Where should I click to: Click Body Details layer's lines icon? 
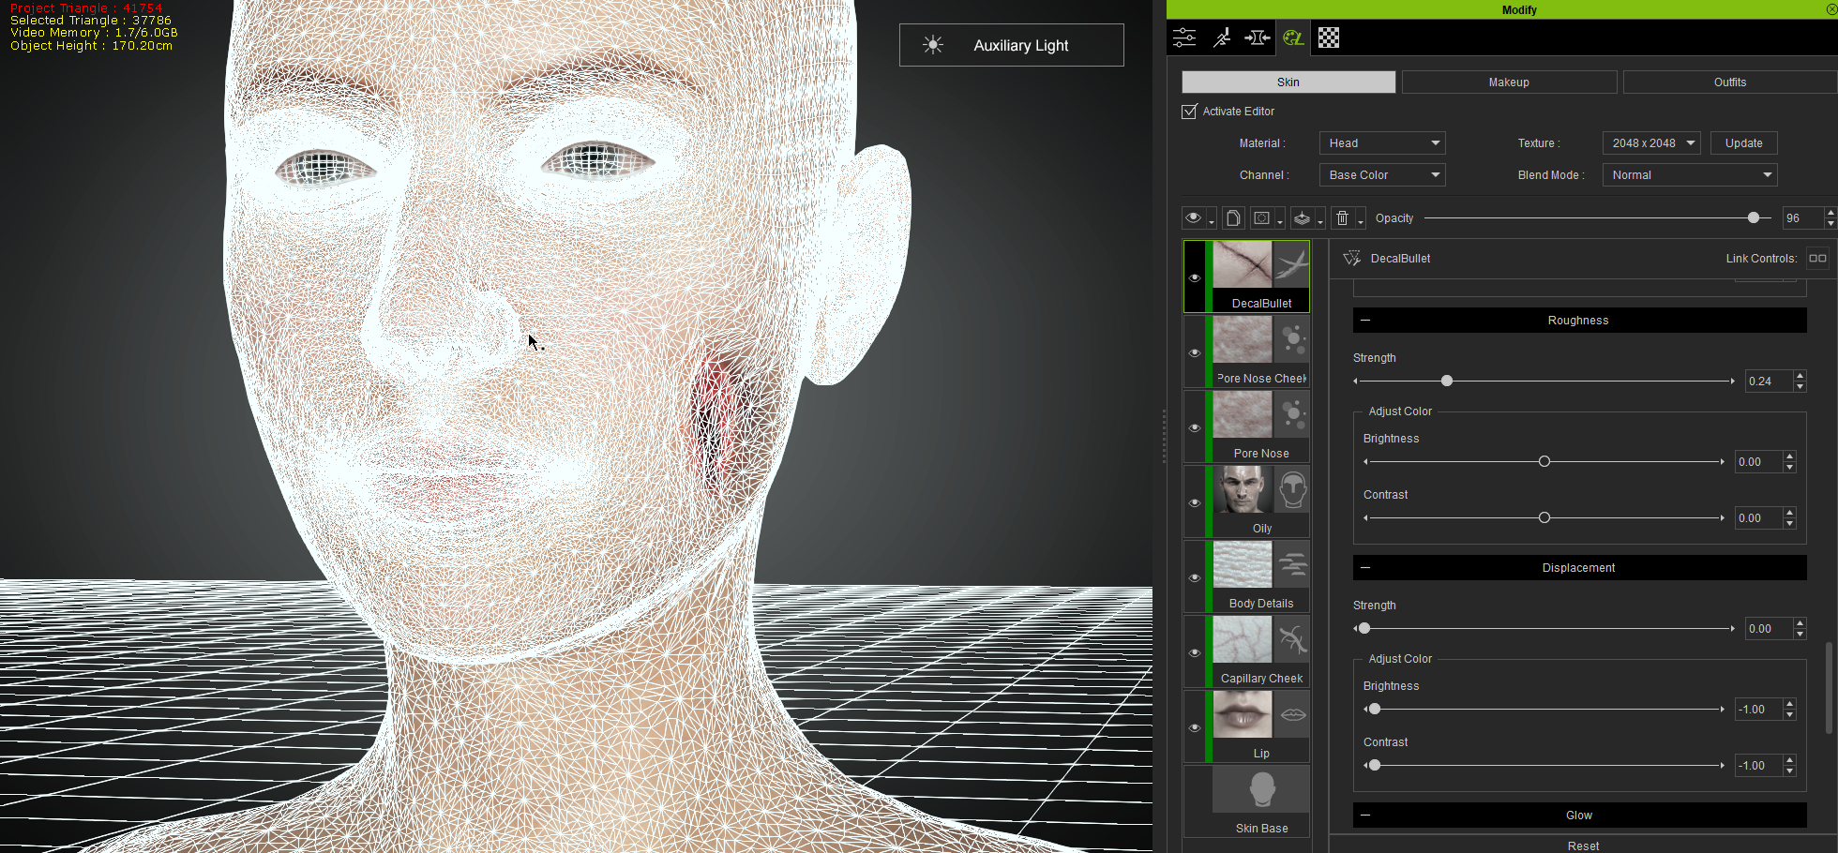(x=1291, y=565)
